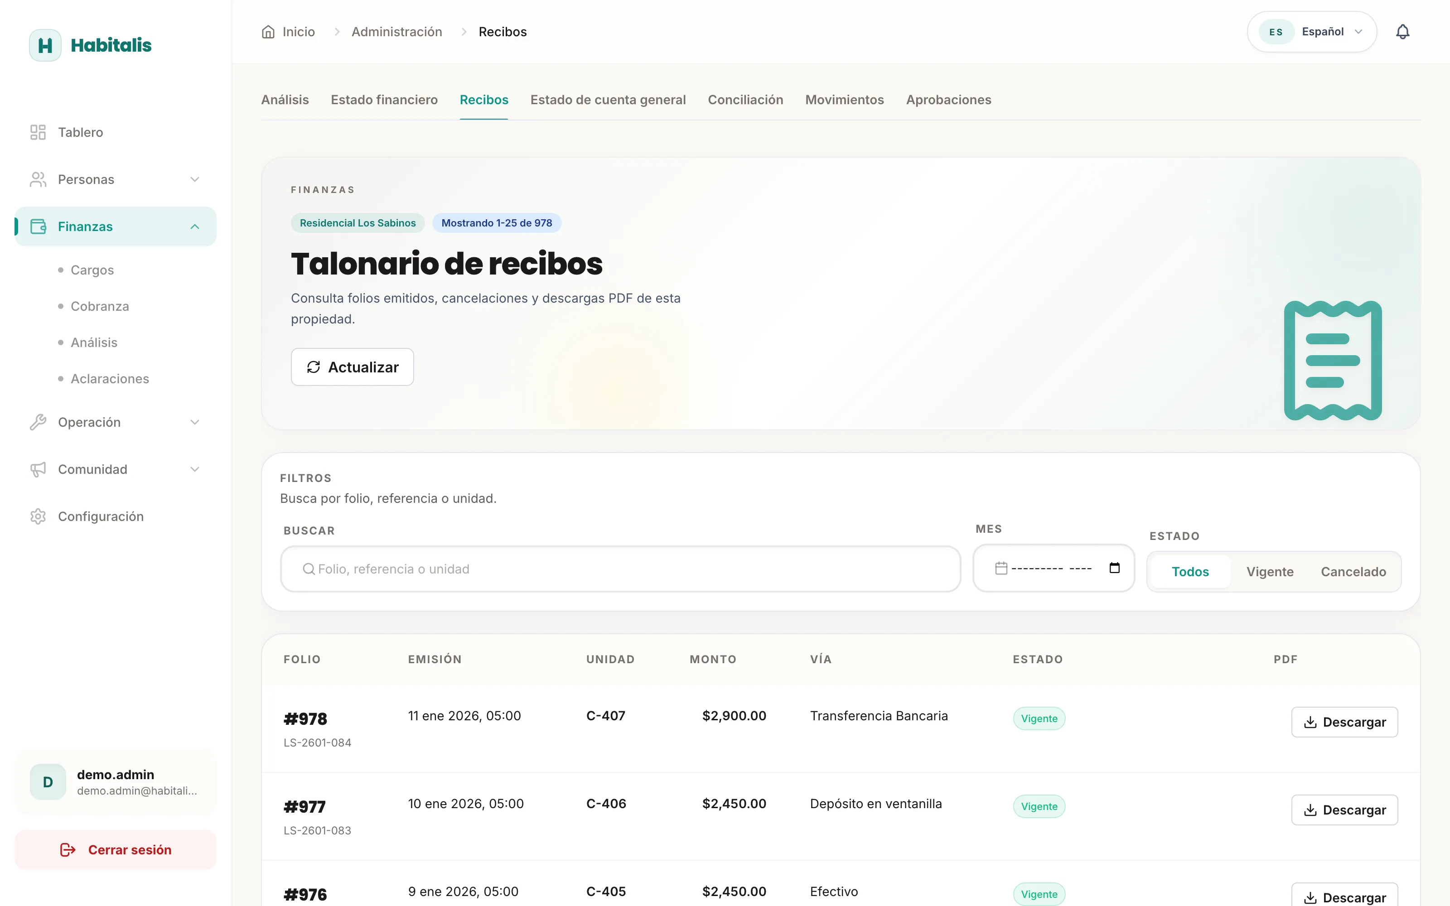Click the Personas people icon
Image resolution: width=1450 pixels, height=906 pixels.
tap(38, 179)
